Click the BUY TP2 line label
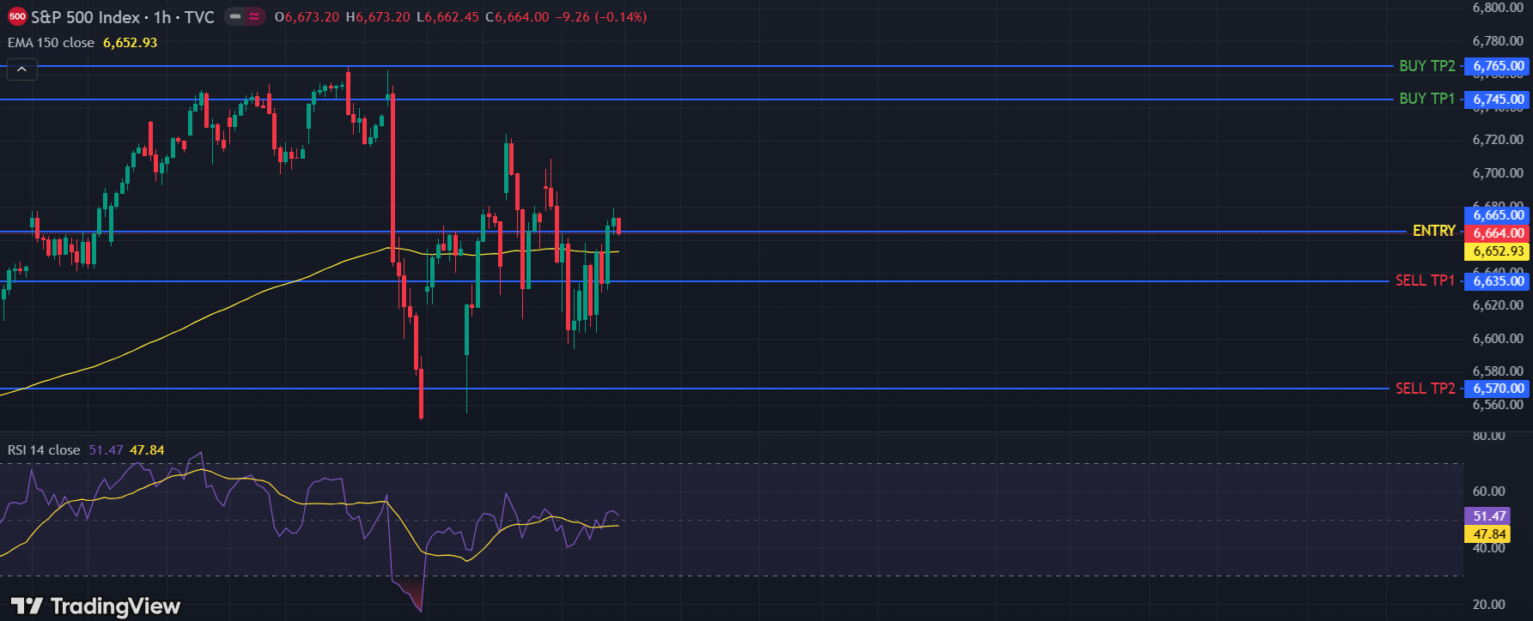 1427,66
